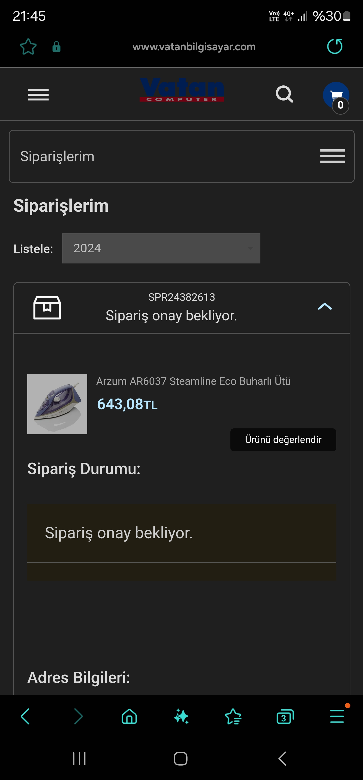Bookmark page with star icon in address bar

(x=28, y=47)
